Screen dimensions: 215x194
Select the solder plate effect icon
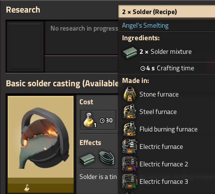coord(87,159)
